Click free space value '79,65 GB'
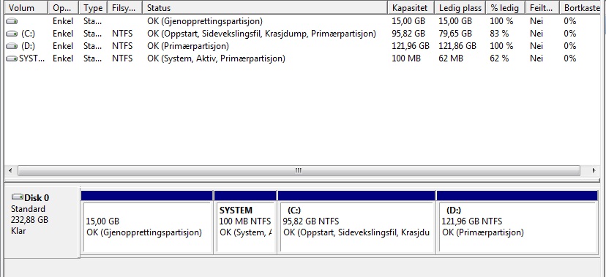The image size is (606, 277). (x=455, y=34)
